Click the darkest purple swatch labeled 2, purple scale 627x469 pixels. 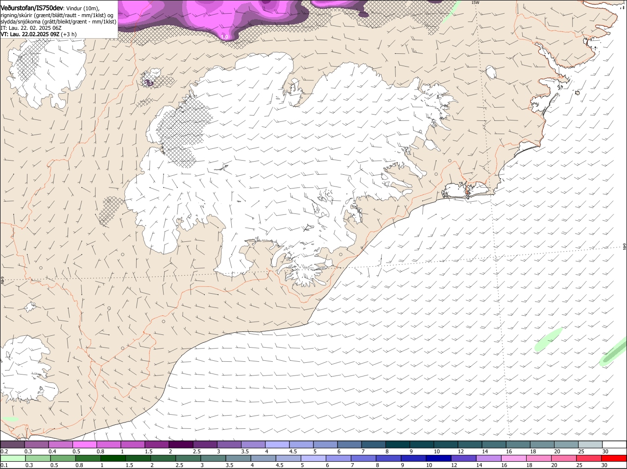181,445
